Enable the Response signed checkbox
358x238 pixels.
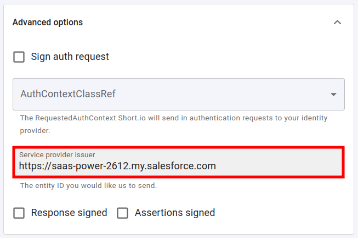19,213
